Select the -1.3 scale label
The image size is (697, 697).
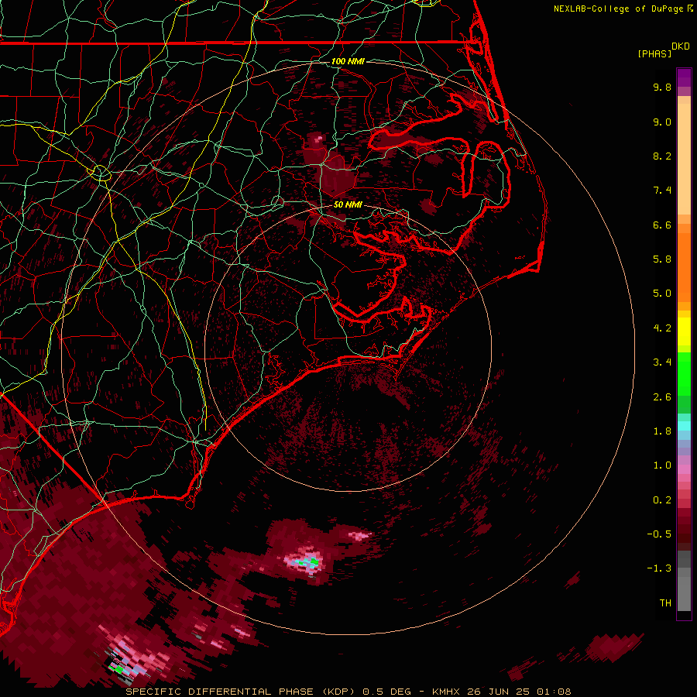point(659,568)
